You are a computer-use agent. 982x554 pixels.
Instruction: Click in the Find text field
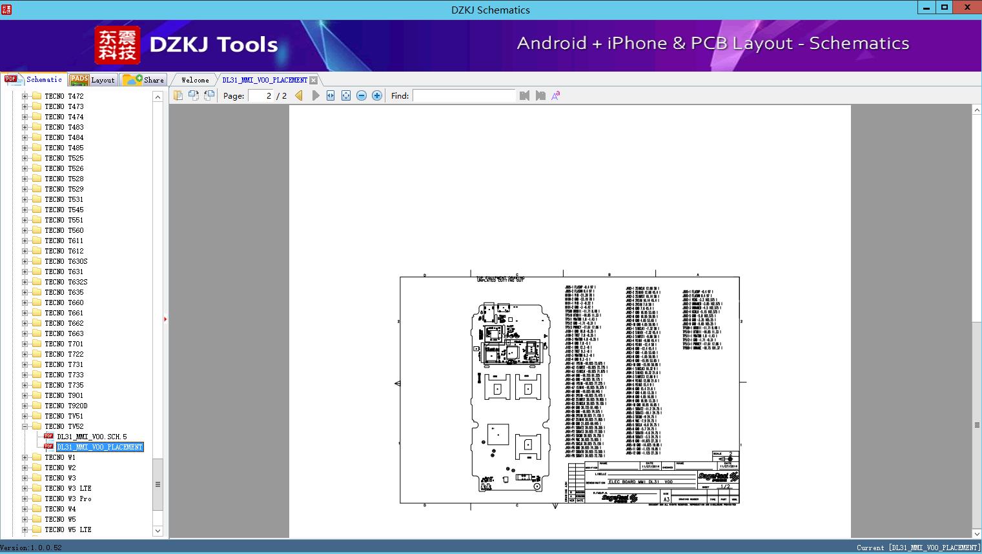click(x=464, y=95)
